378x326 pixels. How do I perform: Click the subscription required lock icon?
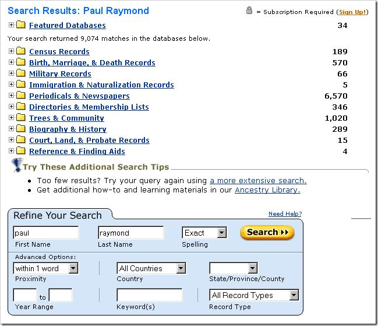point(249,10)
